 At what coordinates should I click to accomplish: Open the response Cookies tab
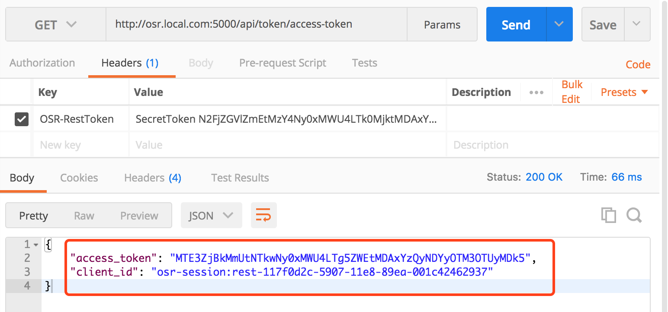click(79, 178)
